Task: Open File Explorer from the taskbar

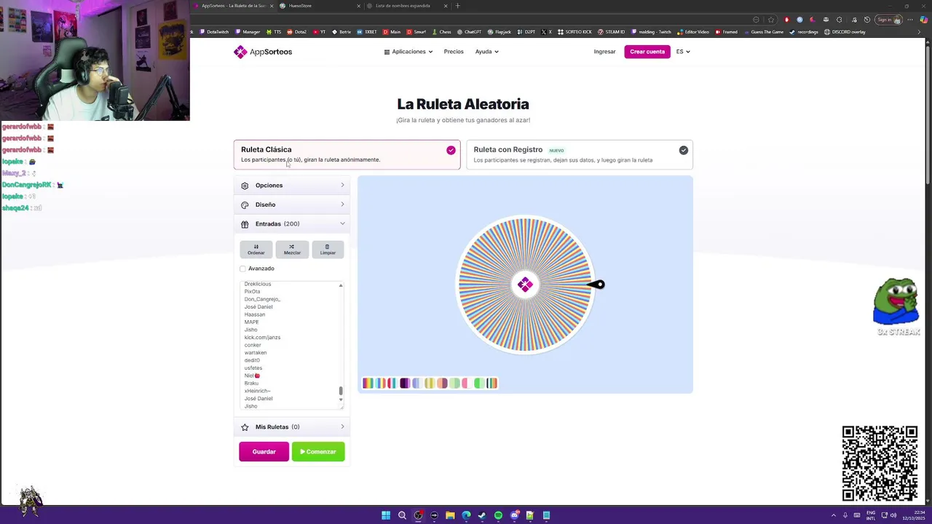Action: coord(450,515)
